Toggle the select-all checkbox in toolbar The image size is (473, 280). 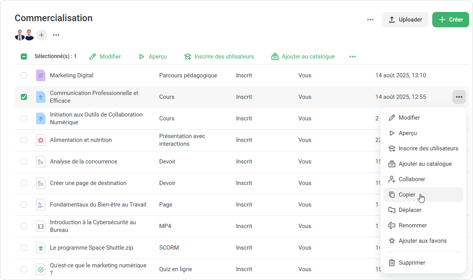(x=24, y=57)
